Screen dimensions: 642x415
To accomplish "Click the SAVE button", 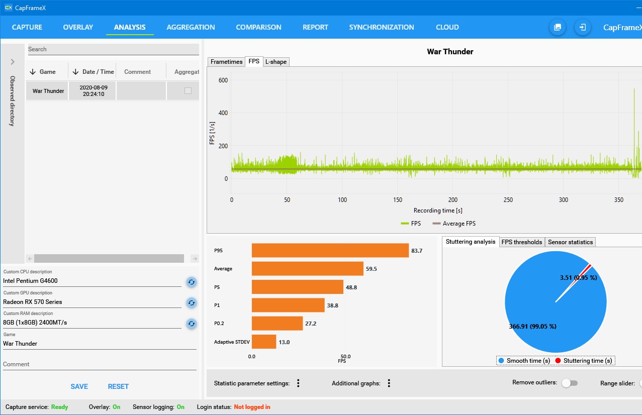I will coord(79,386).
